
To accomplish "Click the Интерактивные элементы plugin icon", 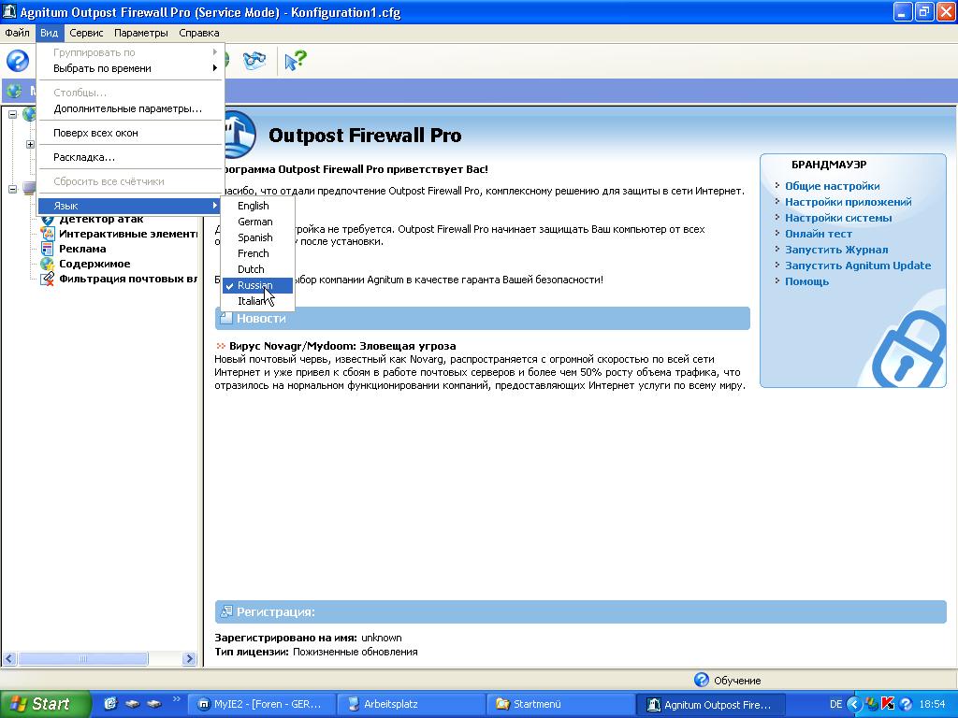I will [47, 234].
